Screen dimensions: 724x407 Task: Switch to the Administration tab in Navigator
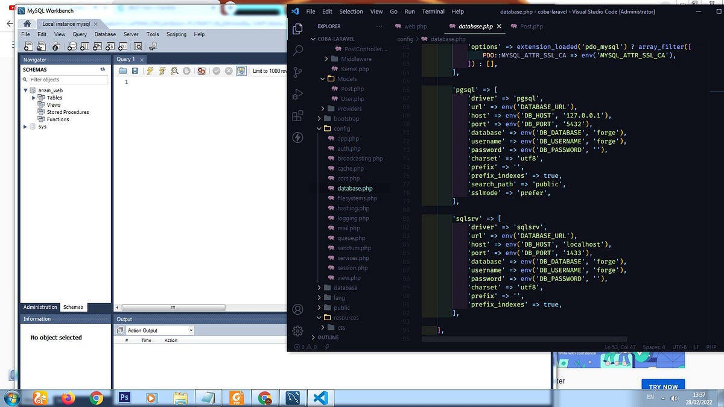[x=40, y=307]
